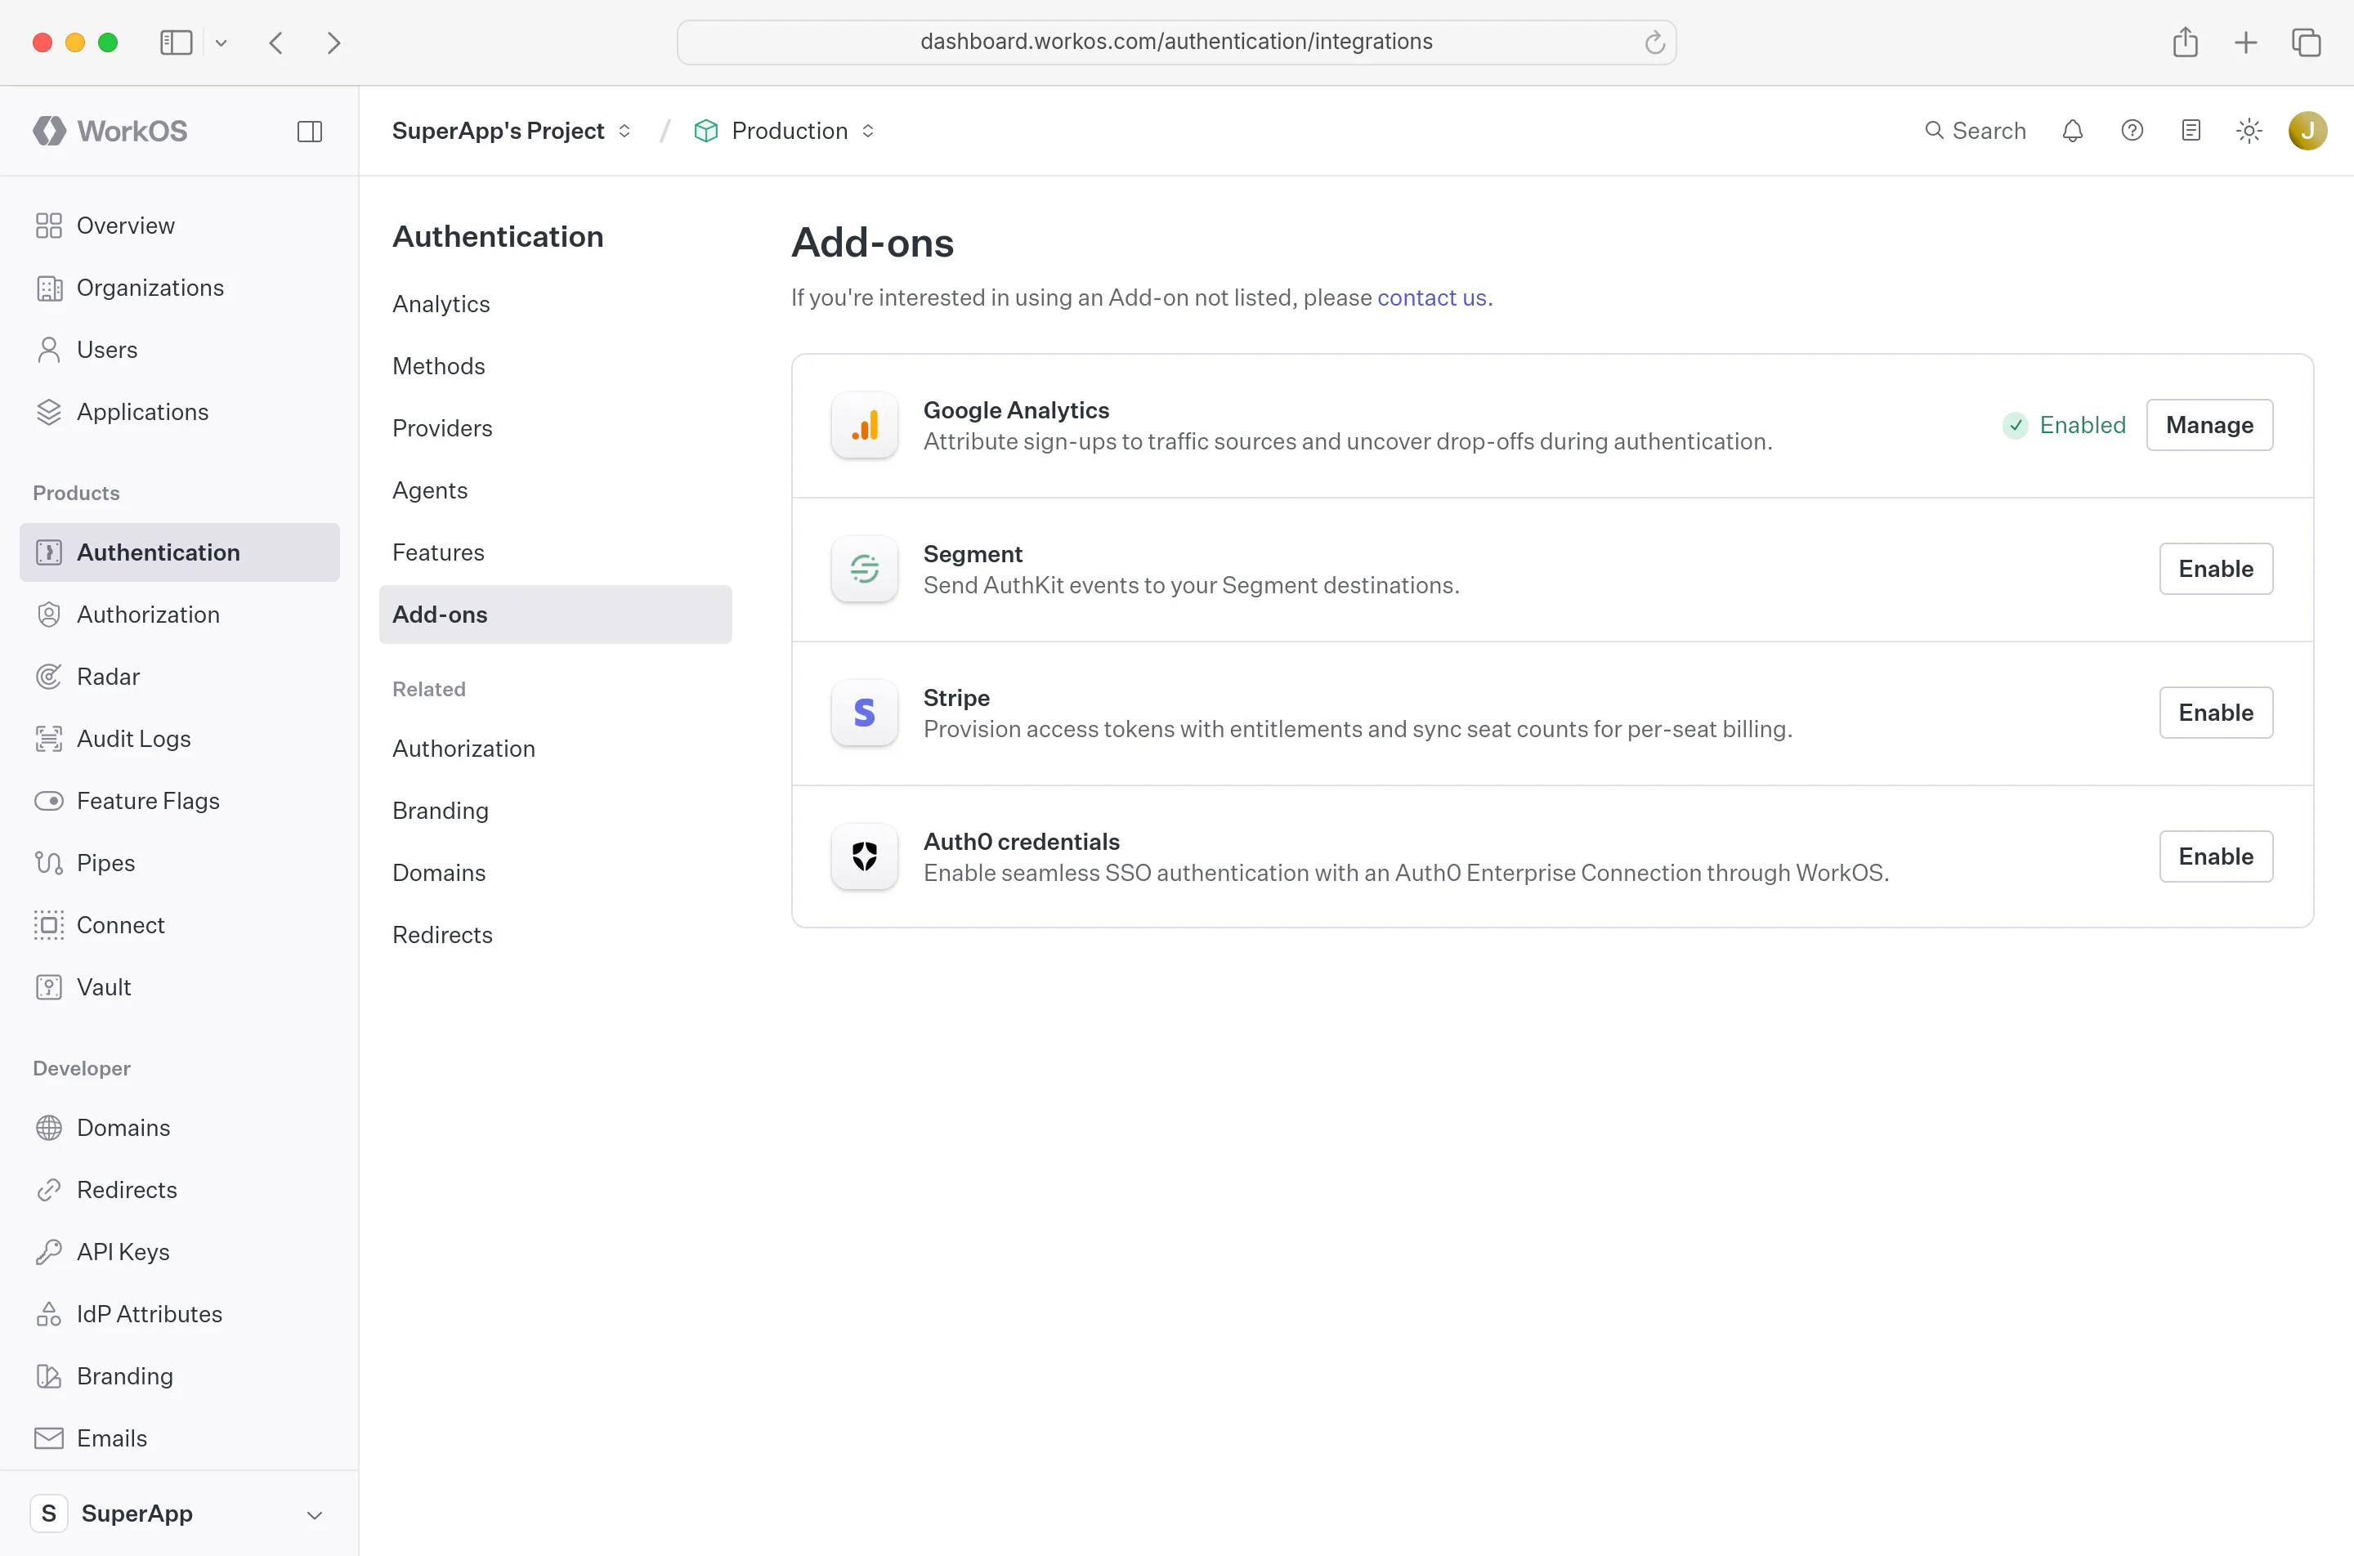Click the Stripe add-on icon
This screenshot has width=2354, height=1556.
[865, 713]
